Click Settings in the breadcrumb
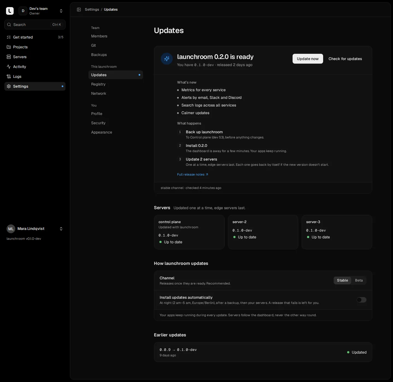 [92, 10]
